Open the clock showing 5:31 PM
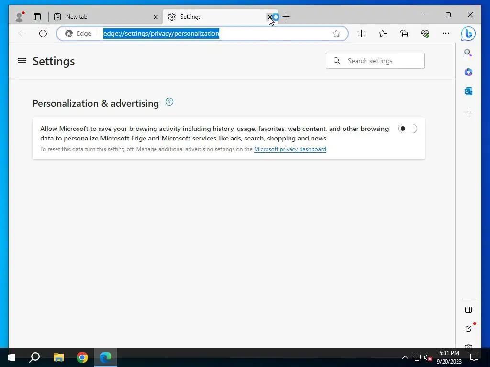 pos(449,357)
